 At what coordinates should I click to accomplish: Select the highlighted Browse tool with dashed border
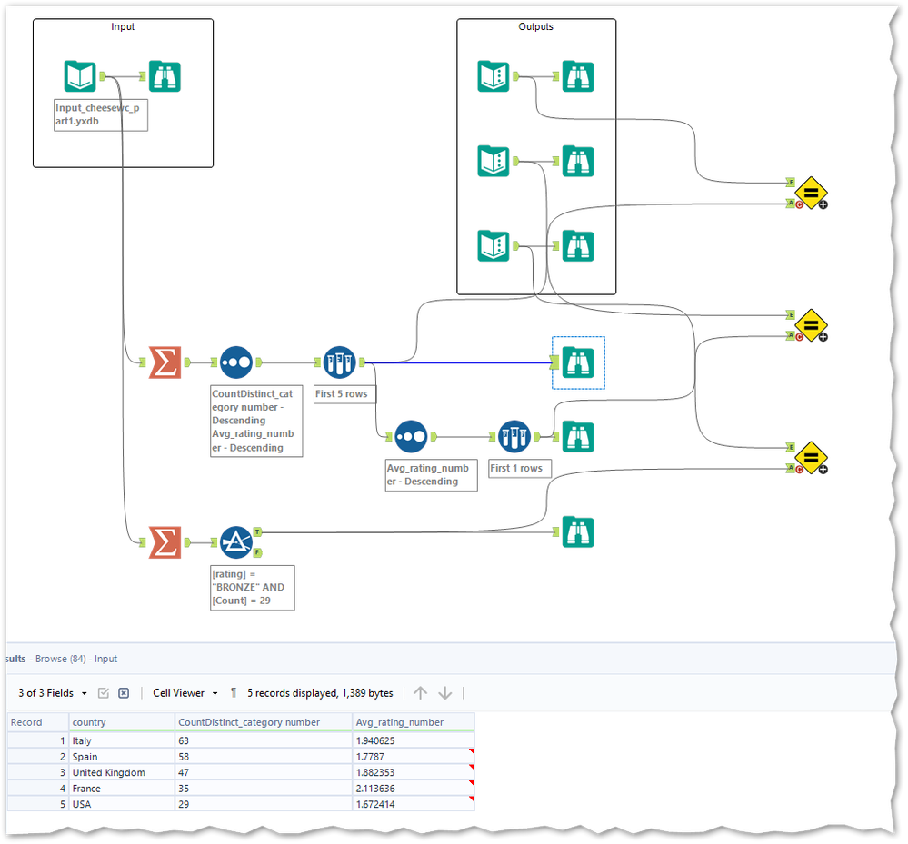tap(578, 362)
